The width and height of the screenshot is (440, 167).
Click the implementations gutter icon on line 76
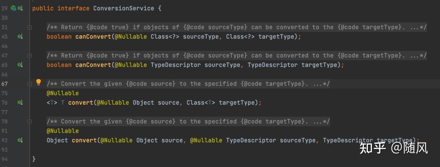20,103
